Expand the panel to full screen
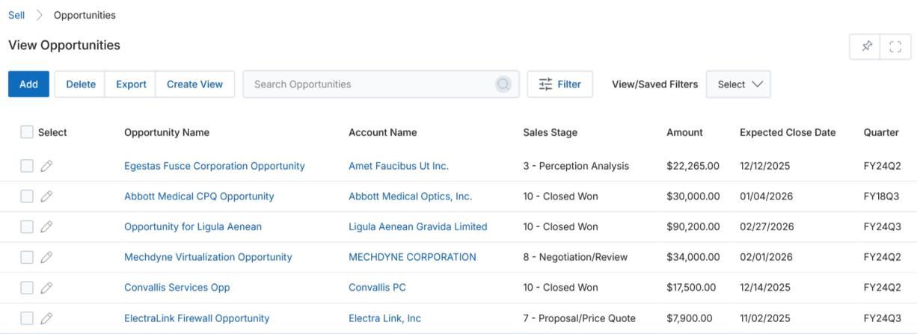The image size is (917, 334). [x=896, y=46]
